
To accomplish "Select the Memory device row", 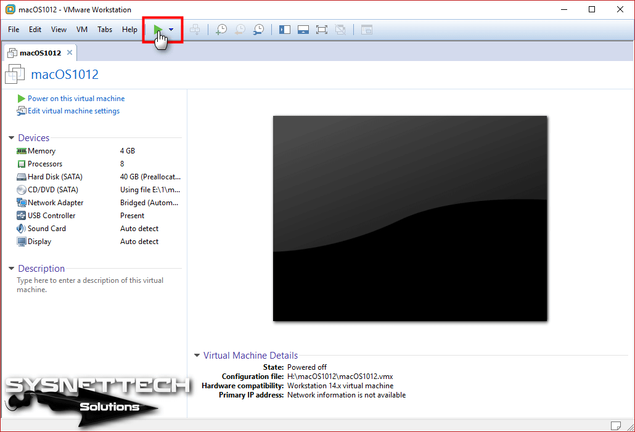I will pyautogui.click(x=99, y=151).
